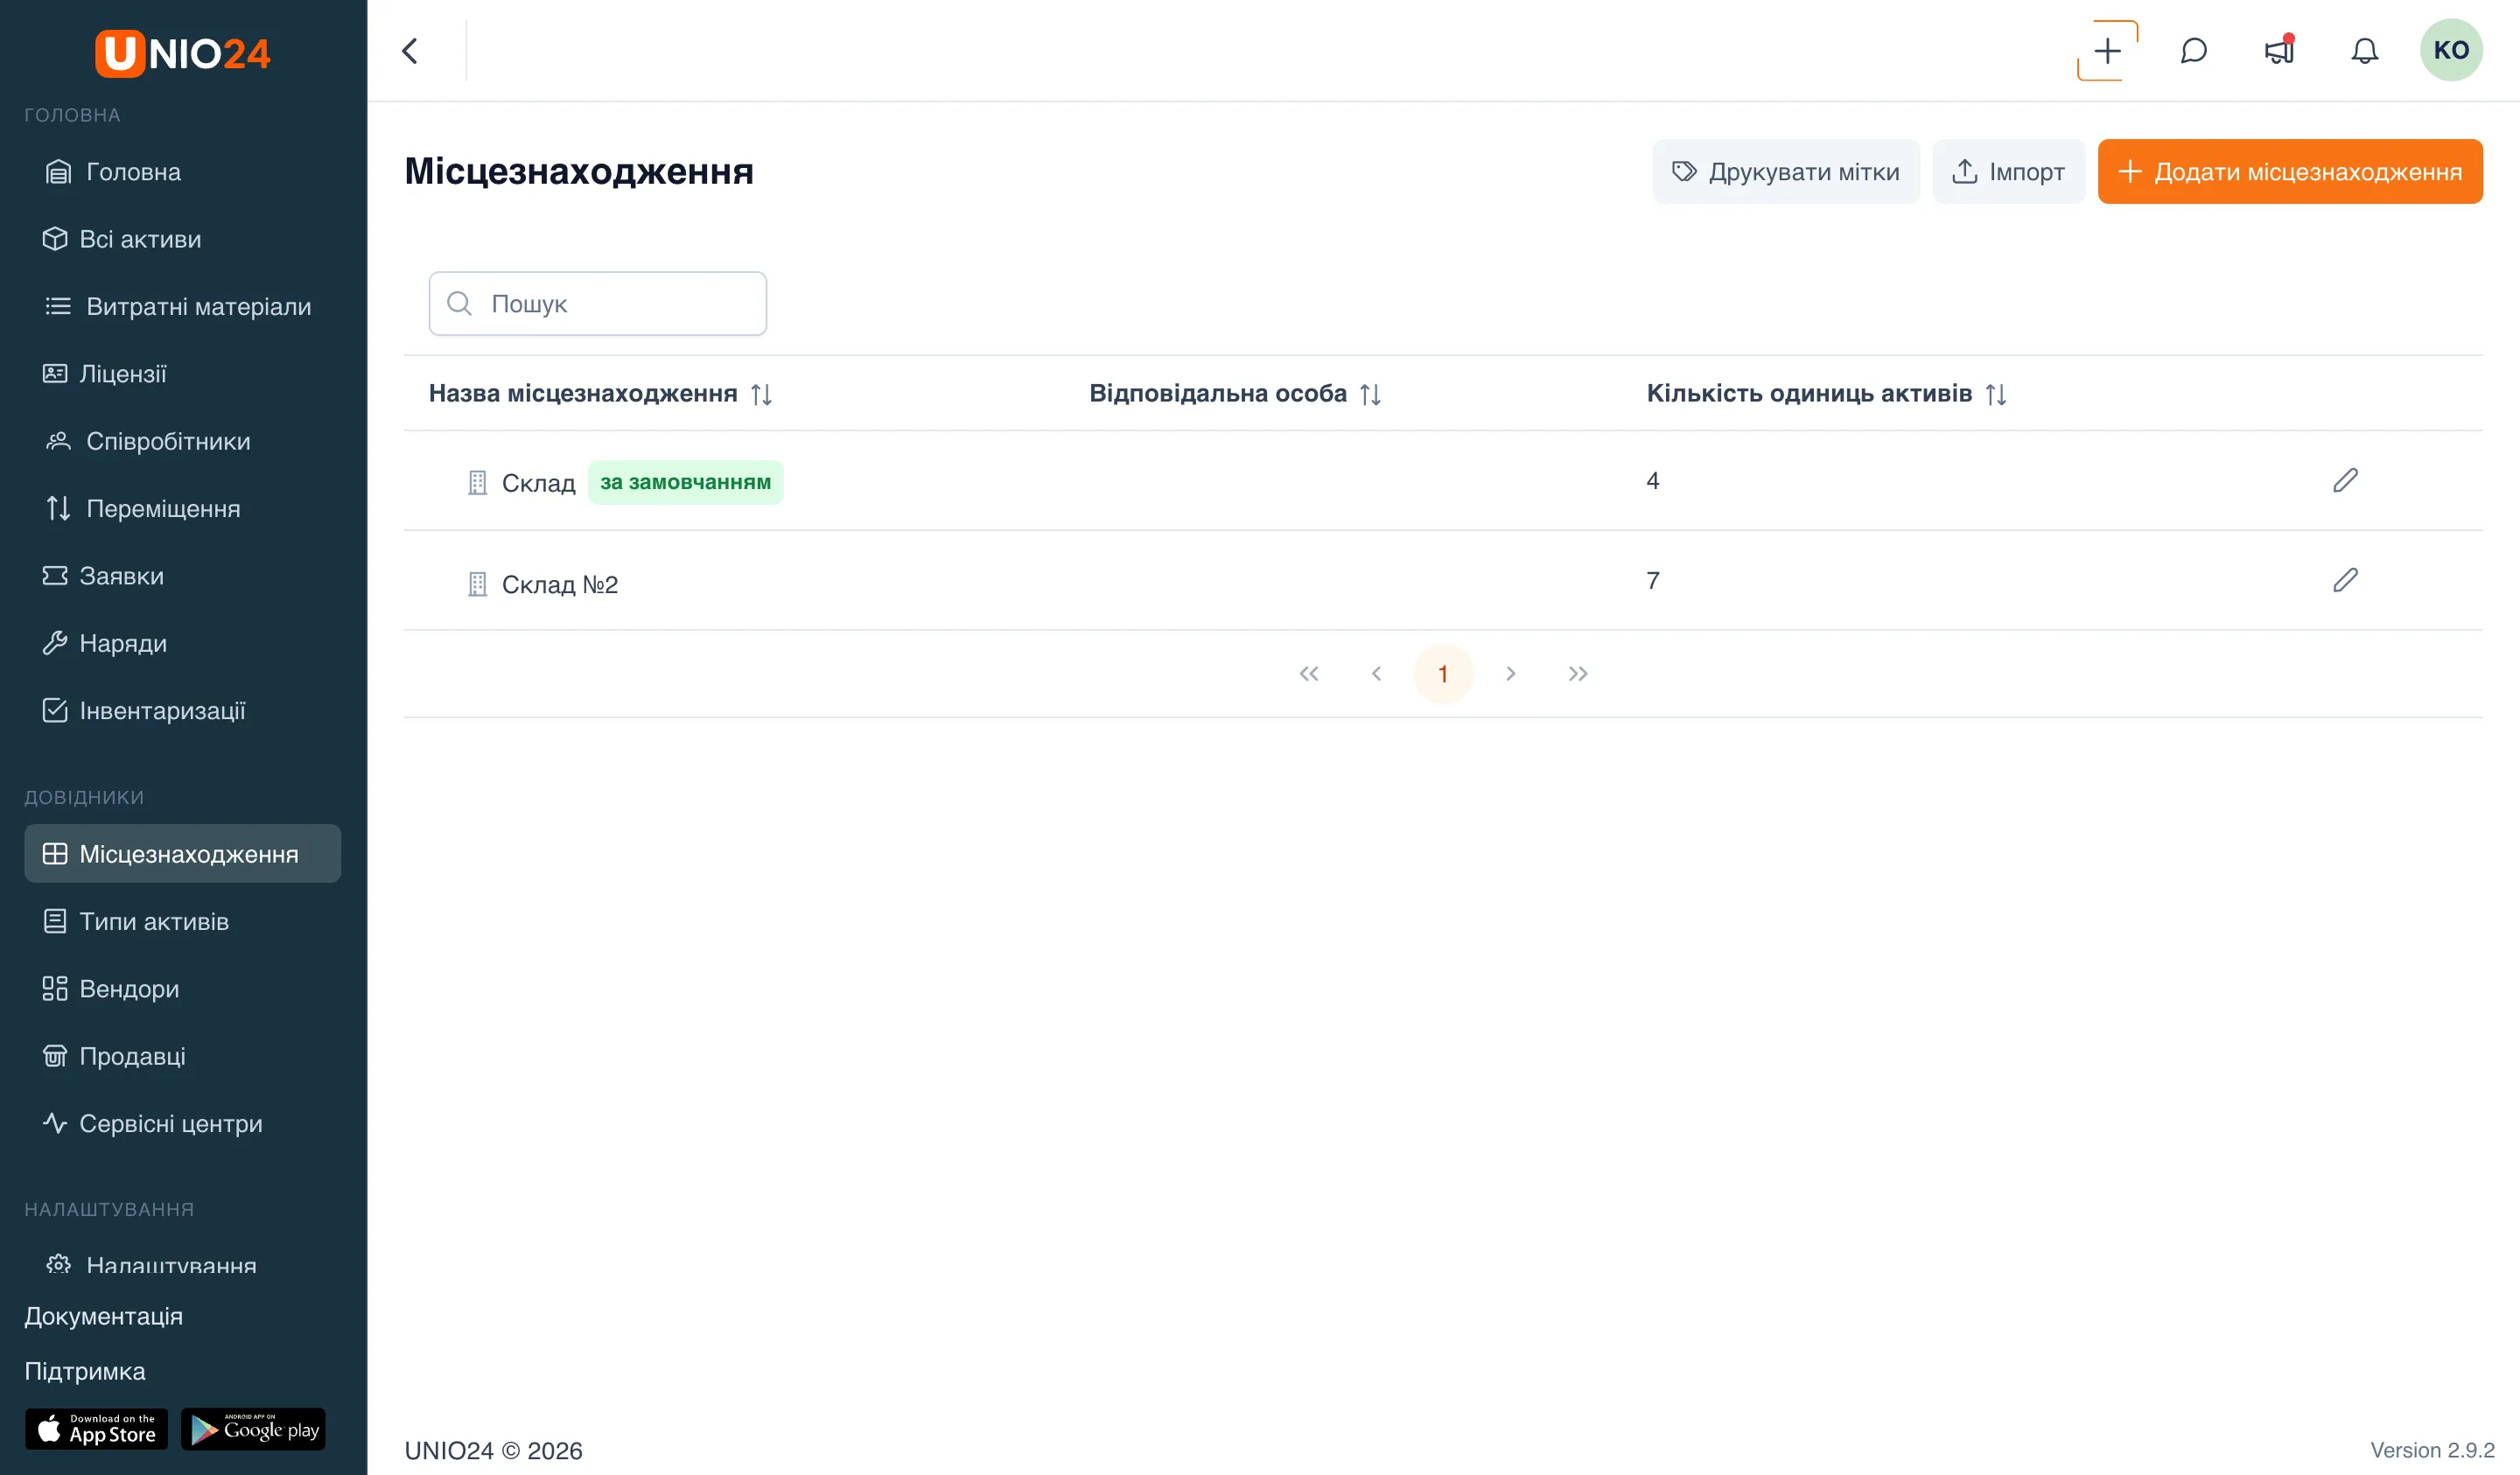Open quick add plus icon in header
Screen dimensions: 2520x1475
(x=2107, y=51)
